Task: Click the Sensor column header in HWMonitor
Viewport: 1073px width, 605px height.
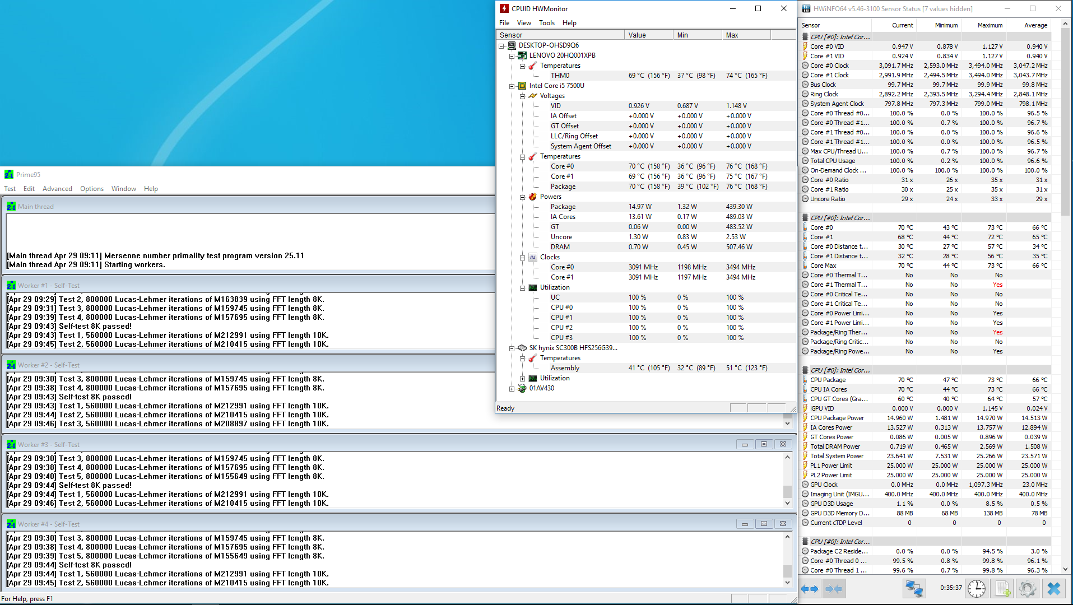Action: (x=560, y=35)
